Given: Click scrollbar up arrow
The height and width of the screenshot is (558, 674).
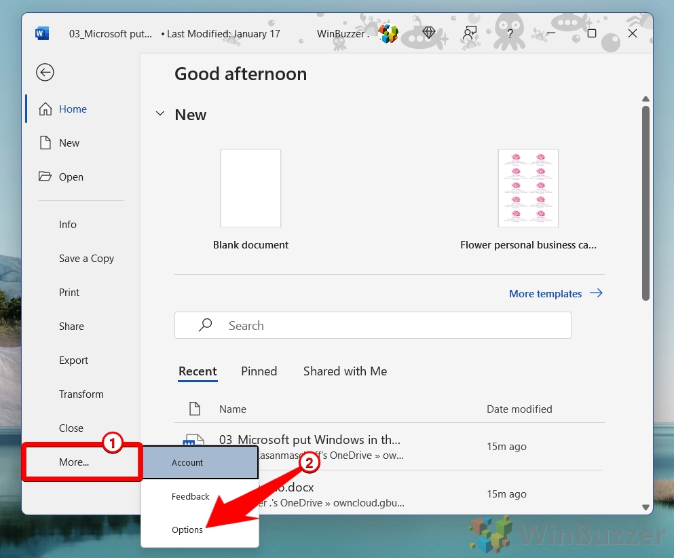Looking at the screenshot, I should (x=645, y=99).
